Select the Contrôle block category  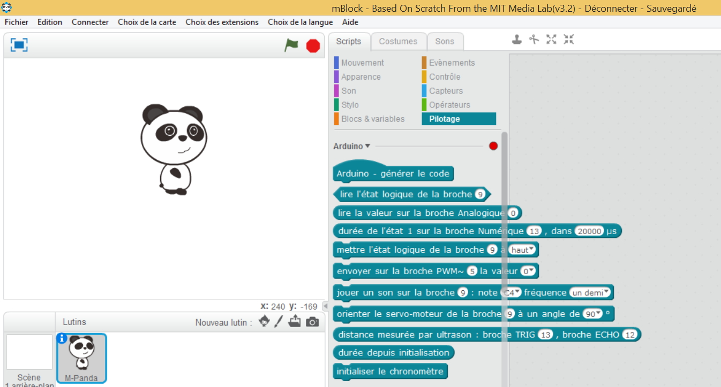tap(445, 76)
